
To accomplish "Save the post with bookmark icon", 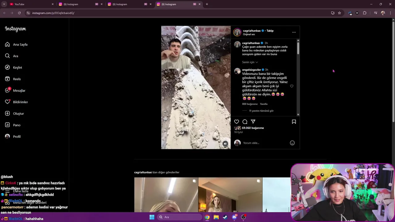I will [294, 122].
